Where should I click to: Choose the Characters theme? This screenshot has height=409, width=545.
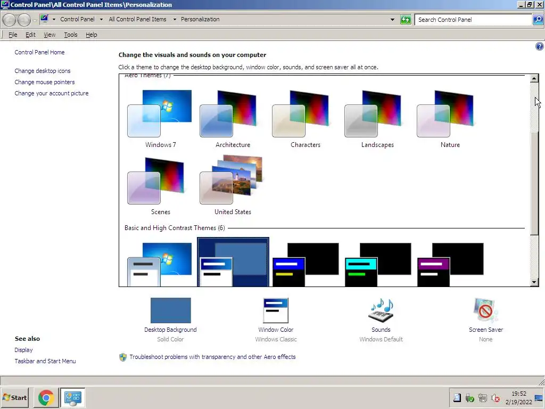point(305,119)
